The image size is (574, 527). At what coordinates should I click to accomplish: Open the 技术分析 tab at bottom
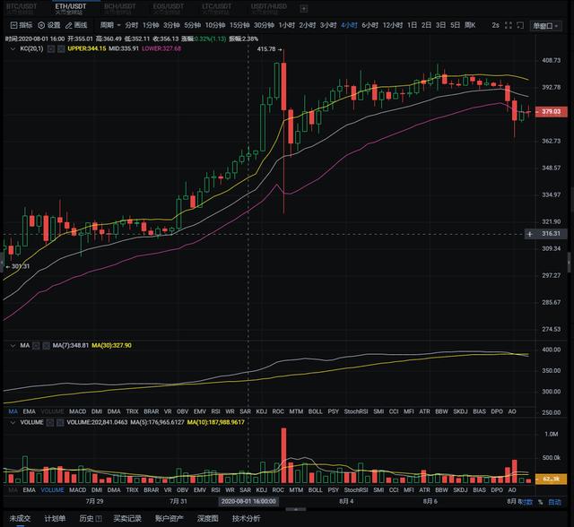pos(246,518)
